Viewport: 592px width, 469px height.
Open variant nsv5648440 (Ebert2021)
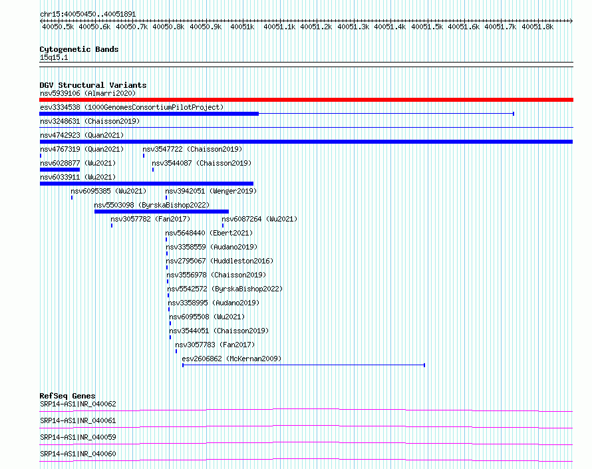click(x=209, y=233)
